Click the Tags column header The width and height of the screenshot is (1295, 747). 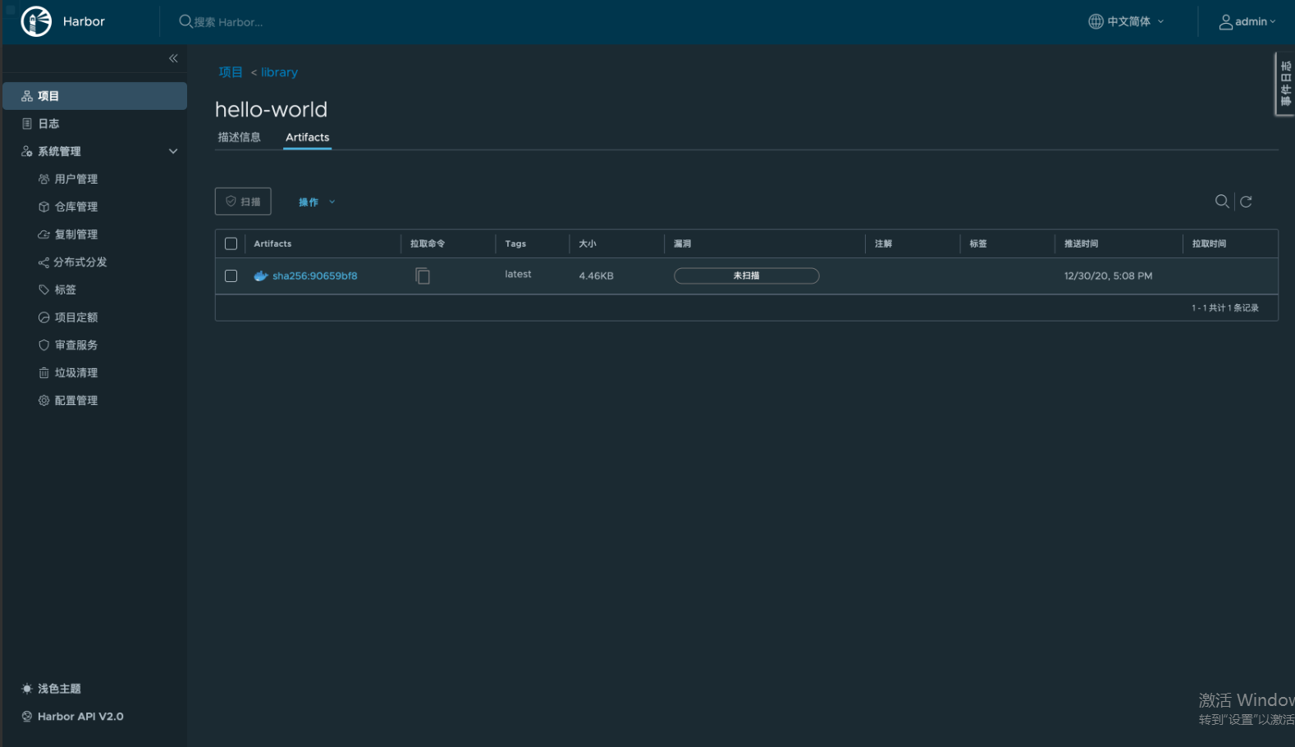pyautogui.click(x=515, y=244)
